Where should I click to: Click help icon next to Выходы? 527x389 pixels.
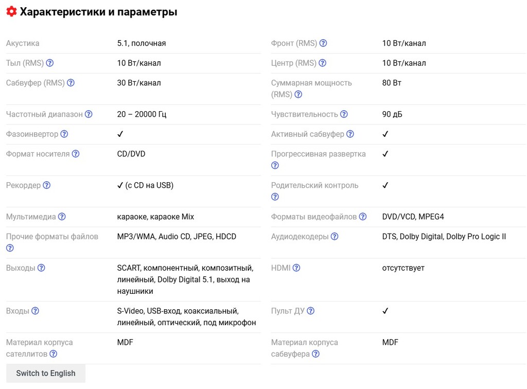coord(41,268)
